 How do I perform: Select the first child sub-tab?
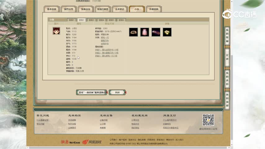(71, 20)
